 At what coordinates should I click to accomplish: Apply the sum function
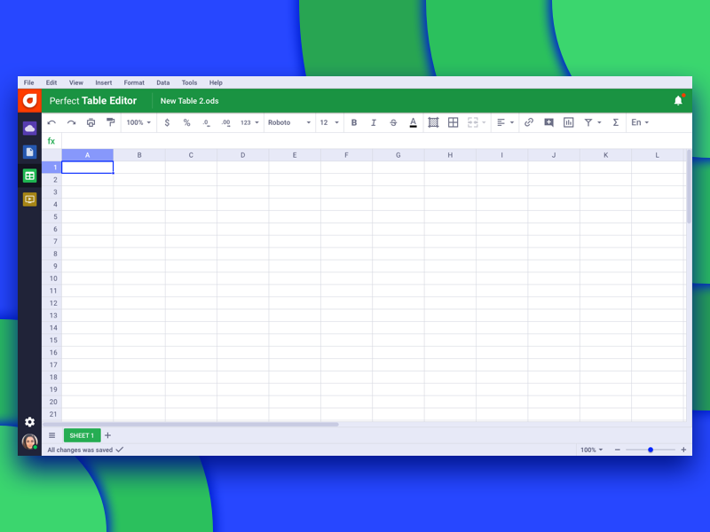(x=616, y=122)
